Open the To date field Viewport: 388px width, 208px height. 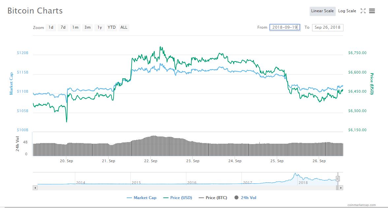pos(328,27)
